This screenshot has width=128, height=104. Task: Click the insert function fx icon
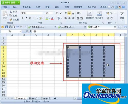30,32
